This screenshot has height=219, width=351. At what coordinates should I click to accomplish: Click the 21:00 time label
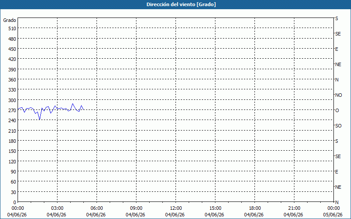[x=294, y=208]
